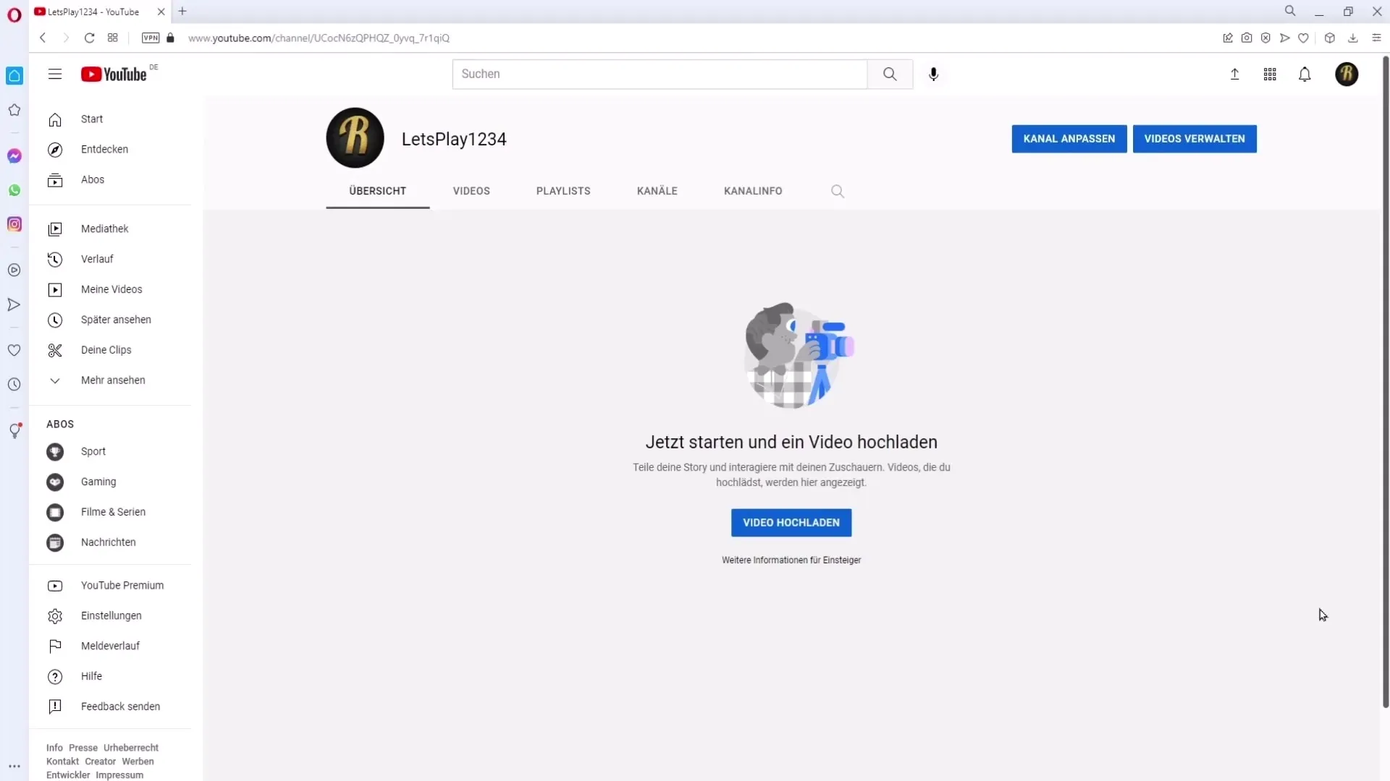The height and width of the screenshot is (781, 1390).
Task: Click the apps grid icon
Action: tap(1270, 74)
